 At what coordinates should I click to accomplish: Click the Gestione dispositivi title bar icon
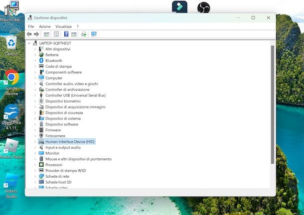tap(30, 17)
